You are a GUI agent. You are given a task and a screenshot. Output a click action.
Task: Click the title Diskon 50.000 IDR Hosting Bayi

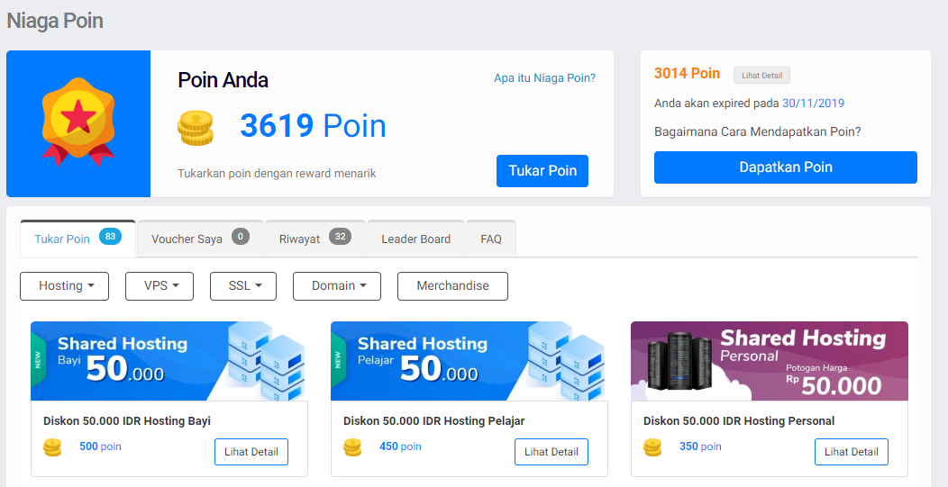point(127,421)
